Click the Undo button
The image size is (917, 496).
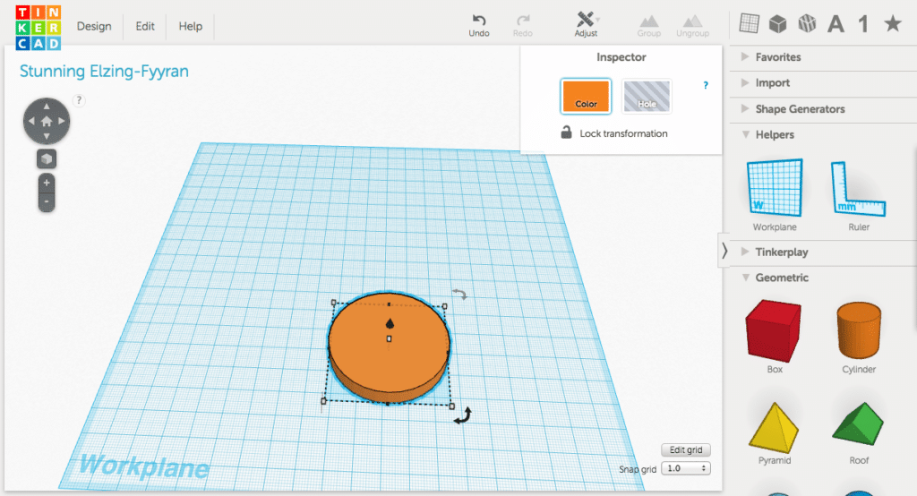point(479,26)
